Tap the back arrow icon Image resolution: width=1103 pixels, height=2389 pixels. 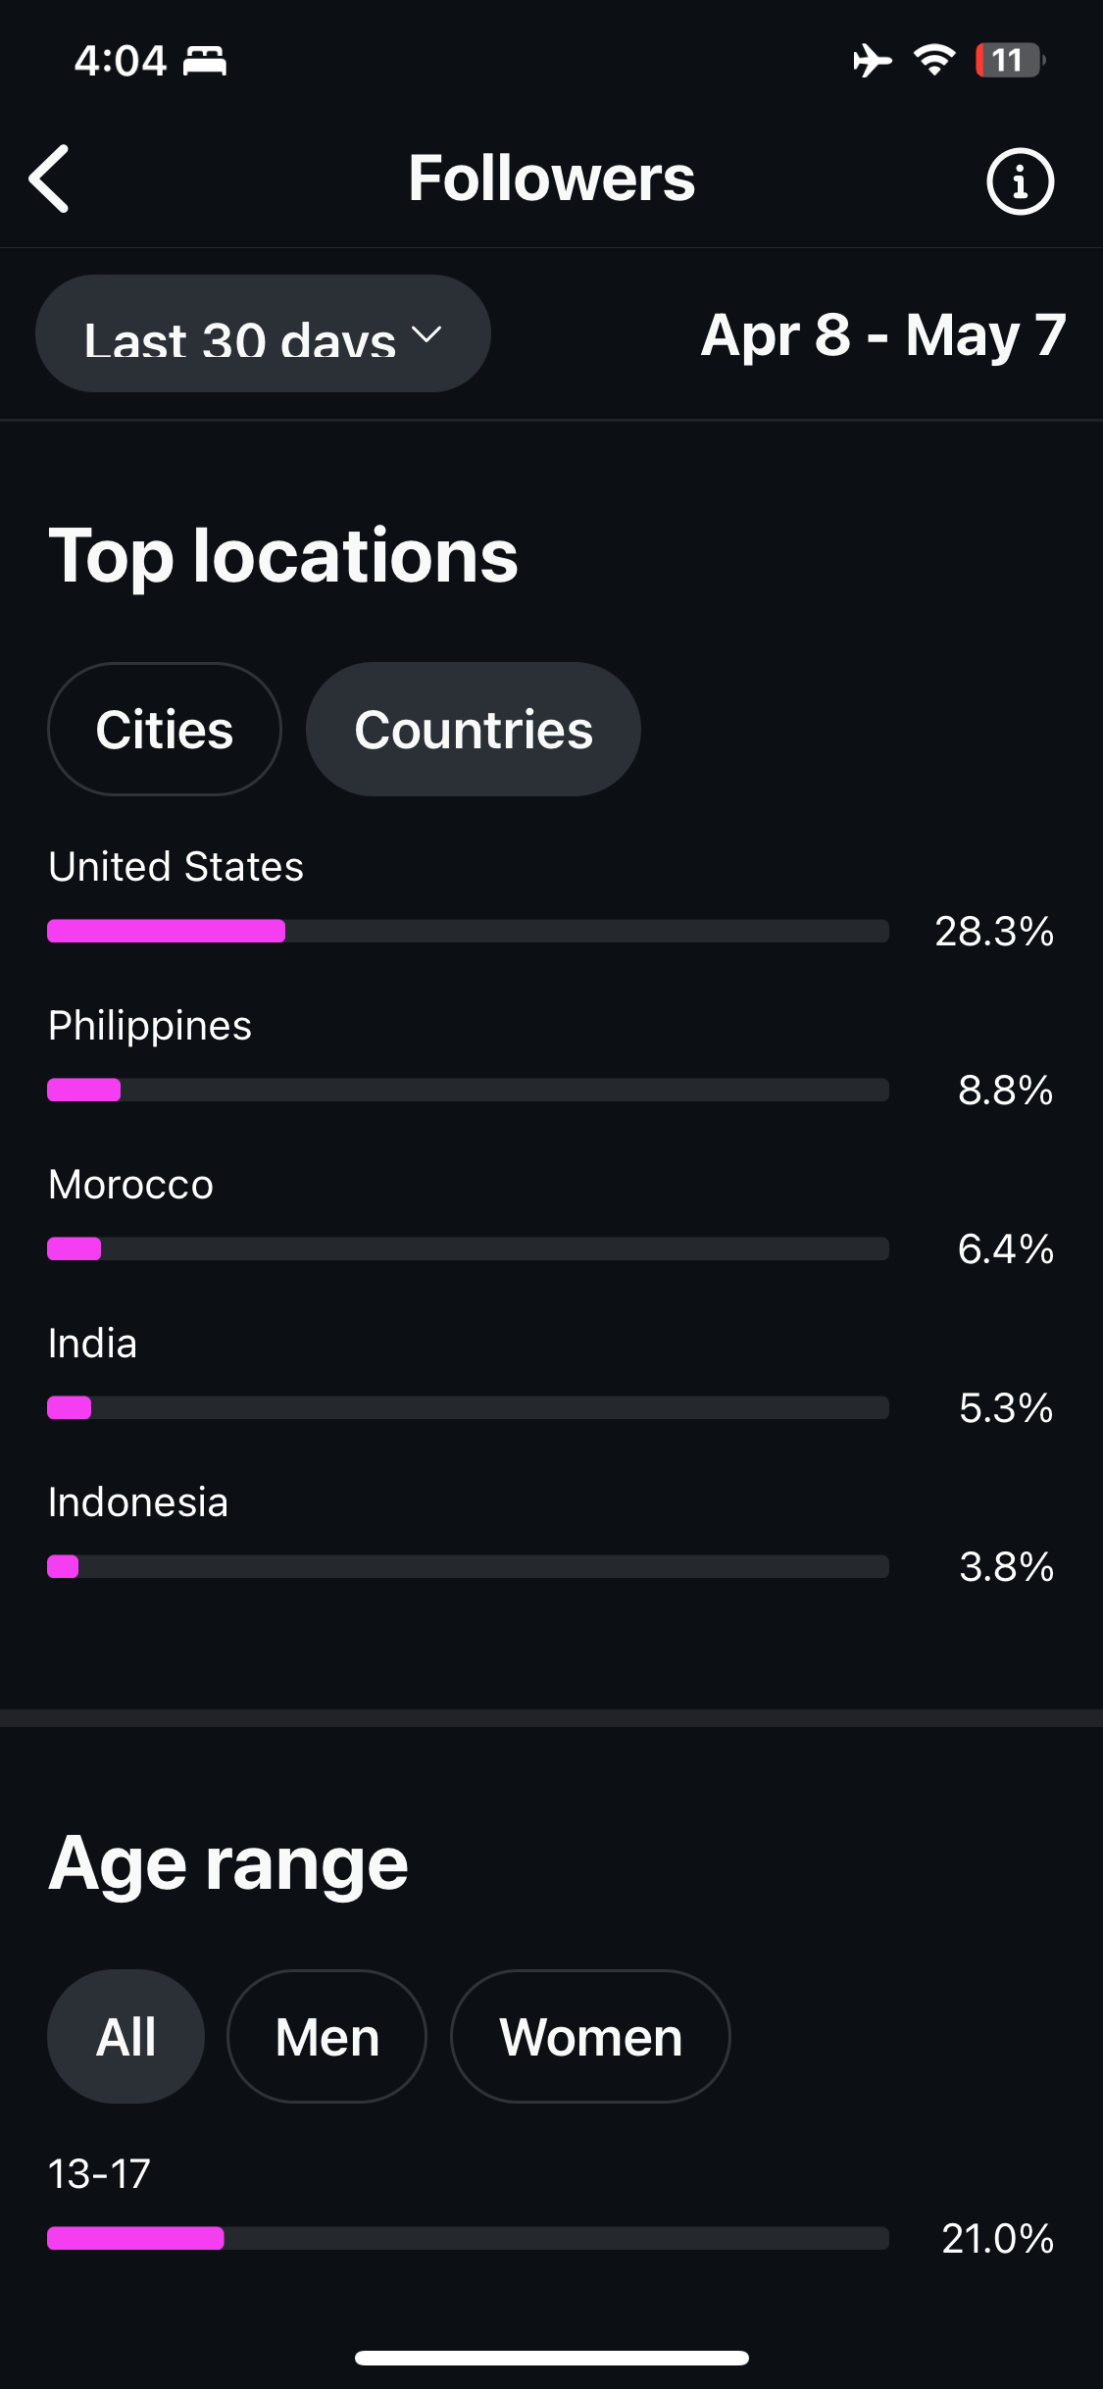(x=50, y=178)
